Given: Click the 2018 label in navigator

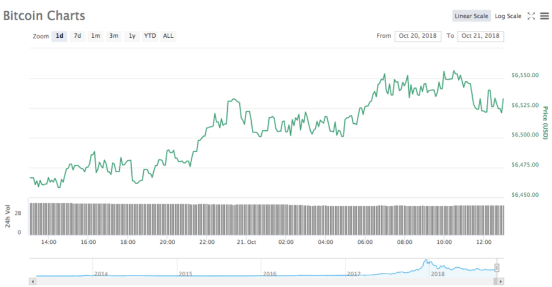Looking at the screenshot, I should click(438, 274).
